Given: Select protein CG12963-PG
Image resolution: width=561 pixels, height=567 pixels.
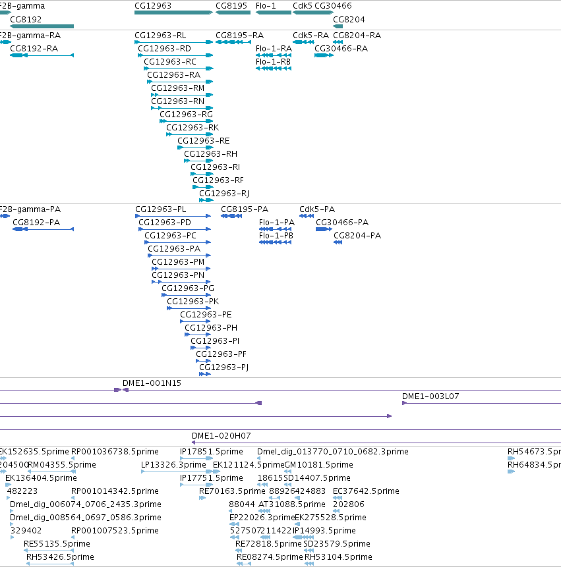Looking at the screenshot, I should pyautogui.click(x=186, y=295).
